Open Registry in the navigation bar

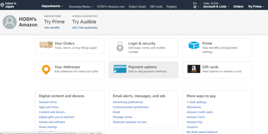click(x=172, y=7)
